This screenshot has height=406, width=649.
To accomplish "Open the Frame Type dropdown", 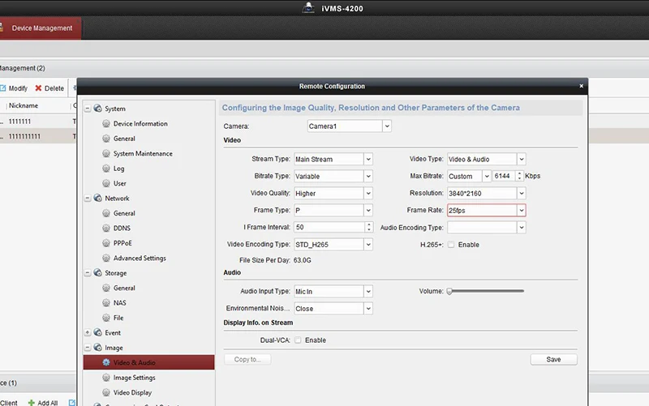I will pos(368,211).
